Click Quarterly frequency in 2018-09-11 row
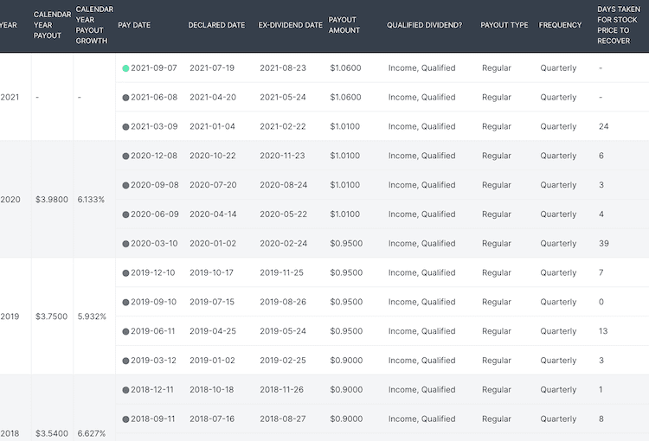This screenshot has height=441, width=649. (558, 419)
